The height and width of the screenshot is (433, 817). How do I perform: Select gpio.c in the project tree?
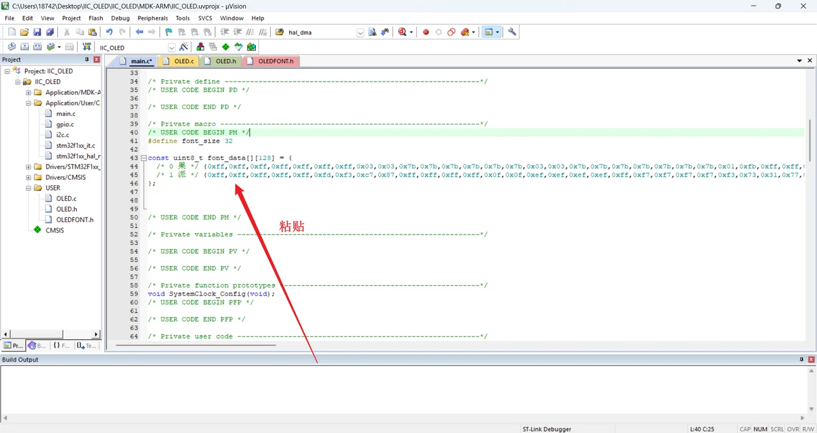coord(65,124)
